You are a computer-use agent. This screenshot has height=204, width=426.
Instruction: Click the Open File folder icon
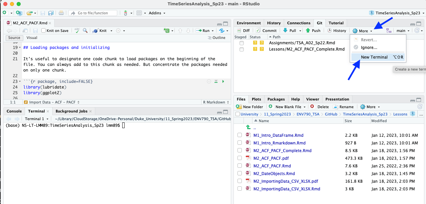coord(29,13)
